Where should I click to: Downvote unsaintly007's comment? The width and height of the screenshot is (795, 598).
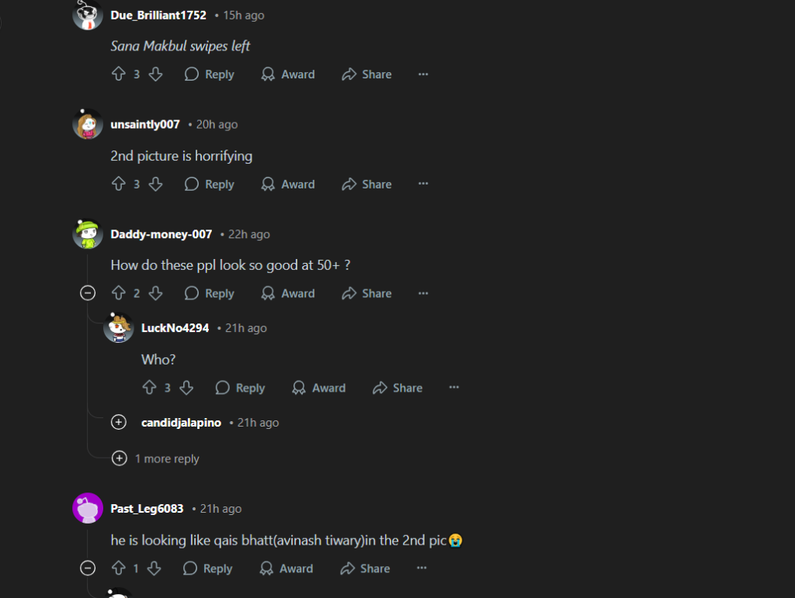coord(155,185)
